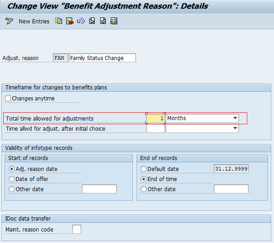Select the Date of offer radio button
The width and height of the screenshot is (274, 243).
[11, 179]
